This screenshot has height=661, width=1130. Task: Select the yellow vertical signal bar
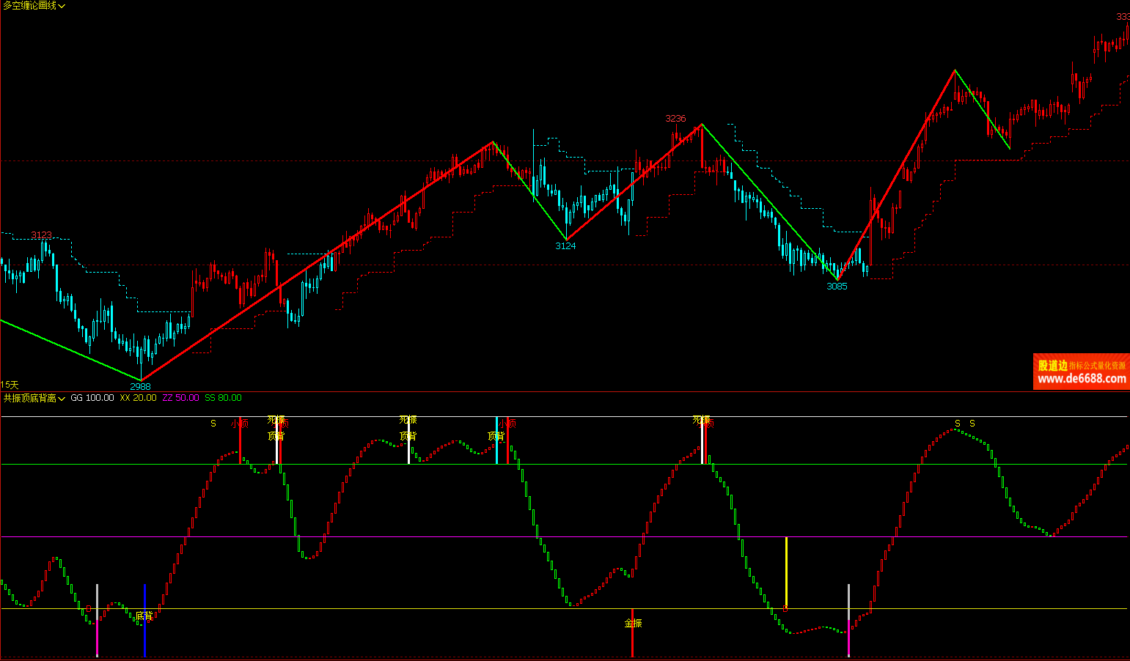click(786, 572)
